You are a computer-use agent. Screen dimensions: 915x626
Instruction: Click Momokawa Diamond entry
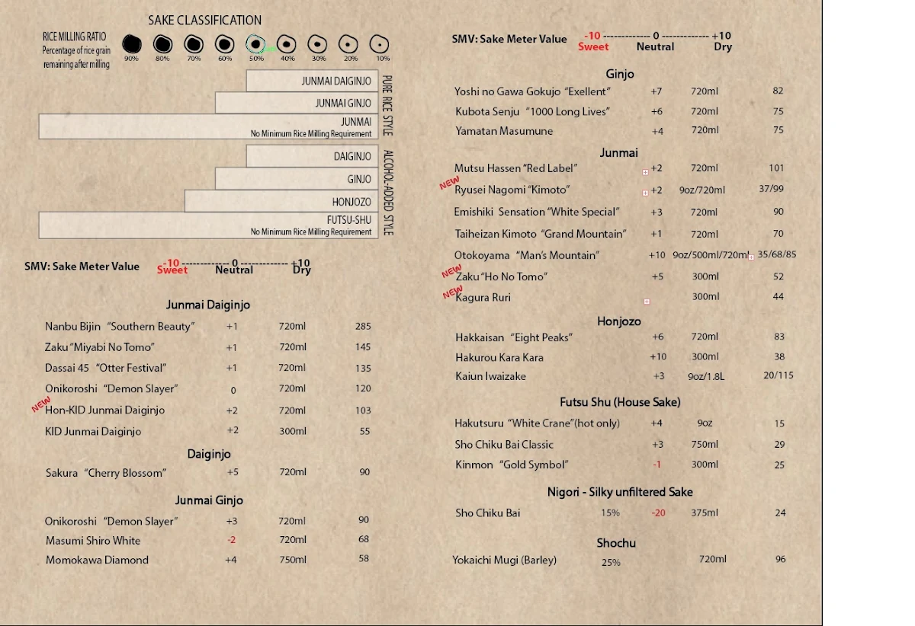coord(97,560)
